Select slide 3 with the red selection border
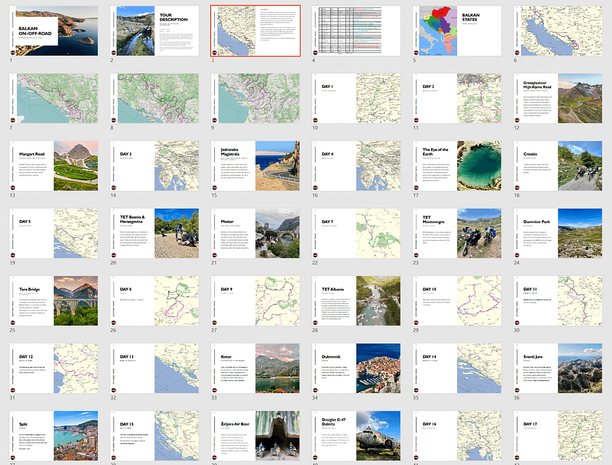 [x=255, y=31]
